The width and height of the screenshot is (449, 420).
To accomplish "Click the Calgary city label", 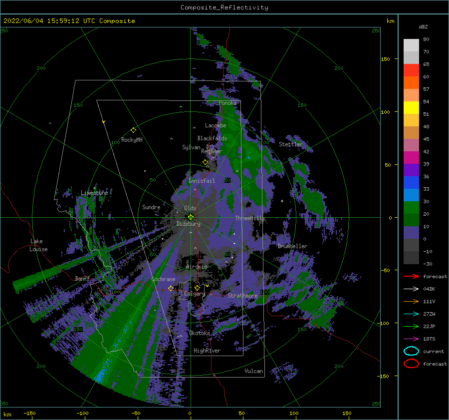I will [x=195, y=294].
